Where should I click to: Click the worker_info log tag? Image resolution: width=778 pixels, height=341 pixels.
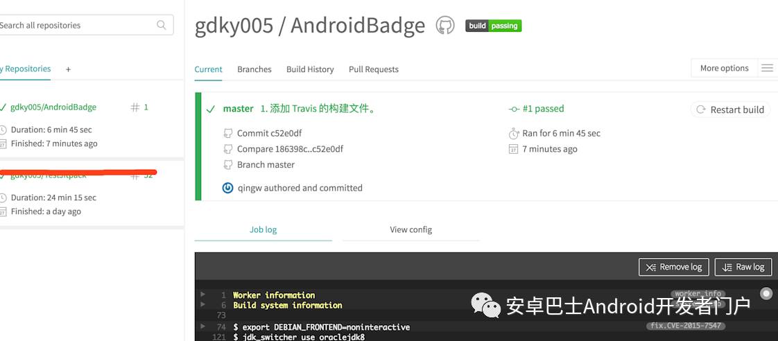[698, 294]
